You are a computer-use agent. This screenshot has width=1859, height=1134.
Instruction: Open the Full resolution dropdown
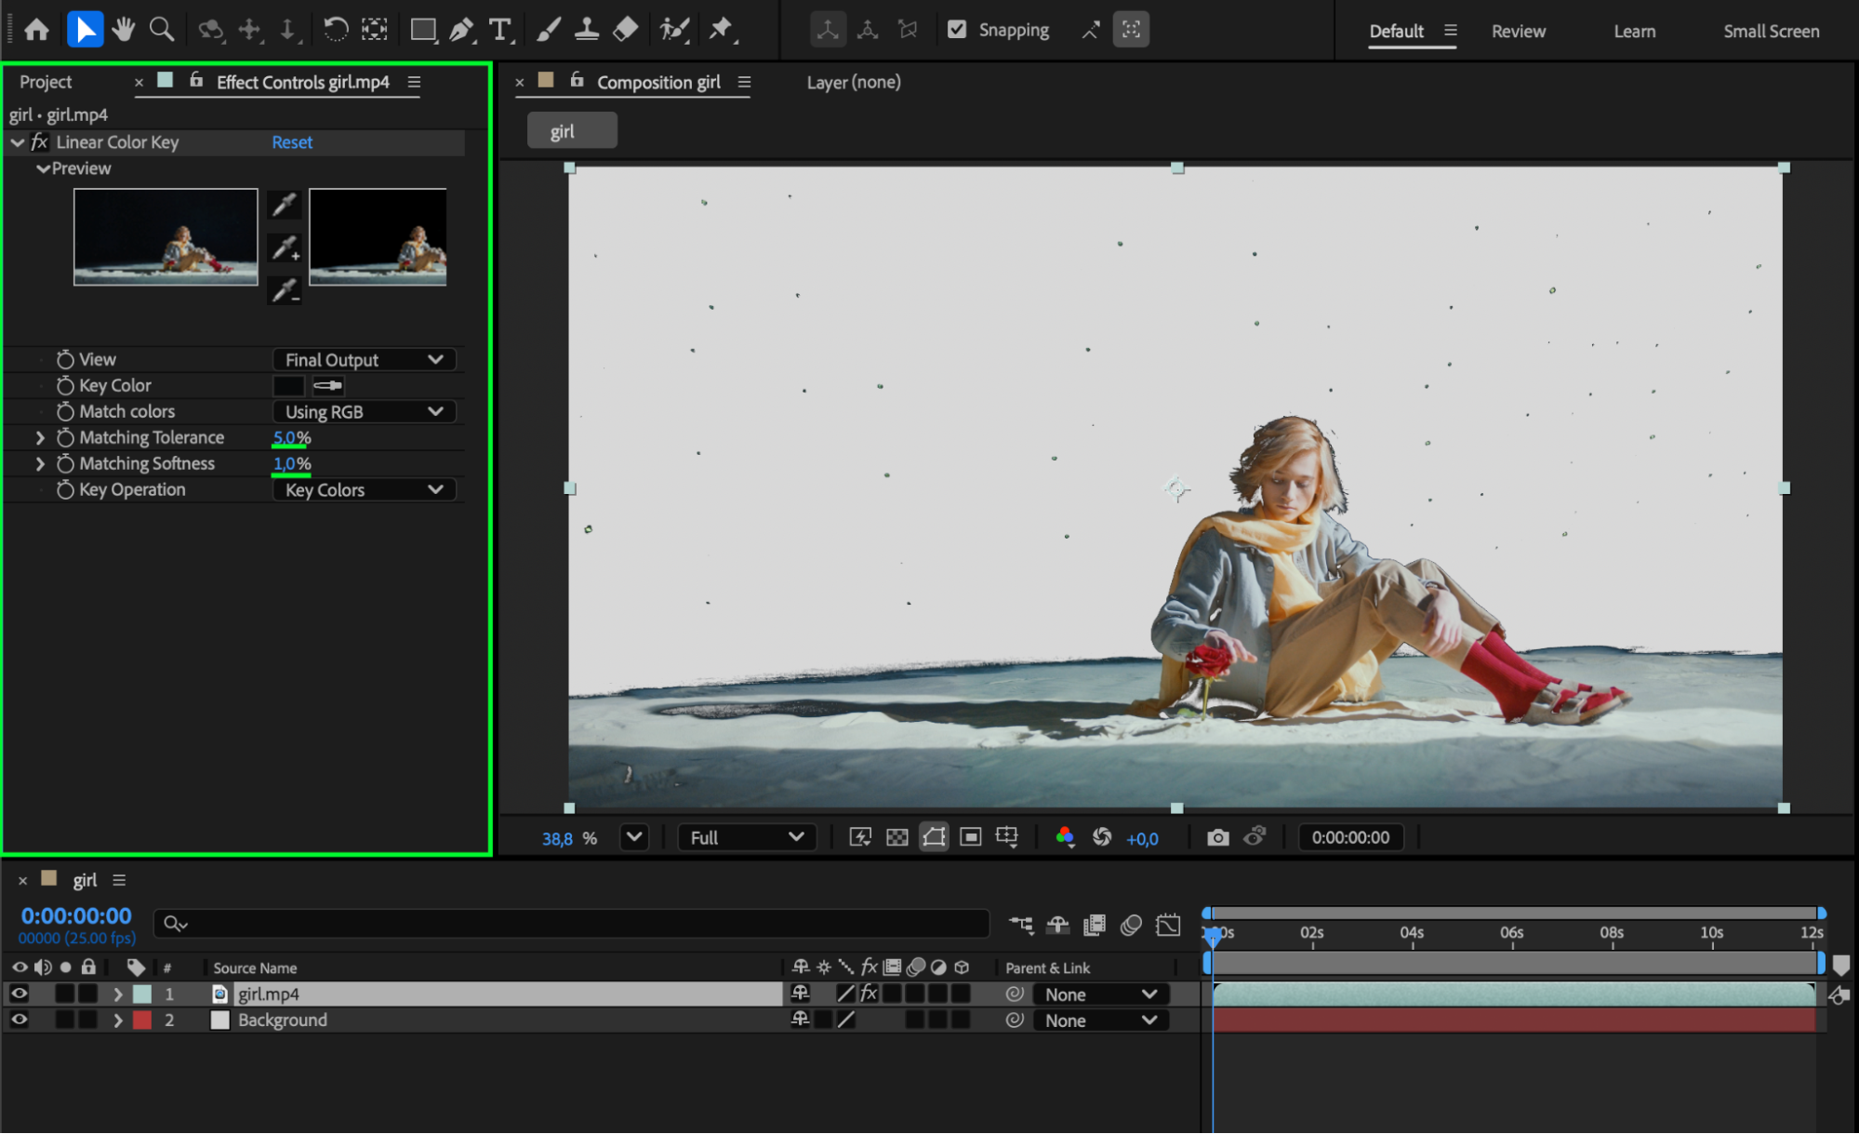click(746, 837)
